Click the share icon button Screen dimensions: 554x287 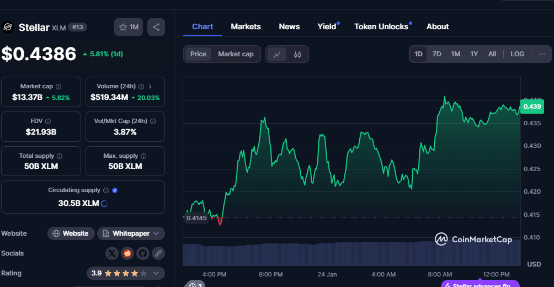[x=156, y=27]
